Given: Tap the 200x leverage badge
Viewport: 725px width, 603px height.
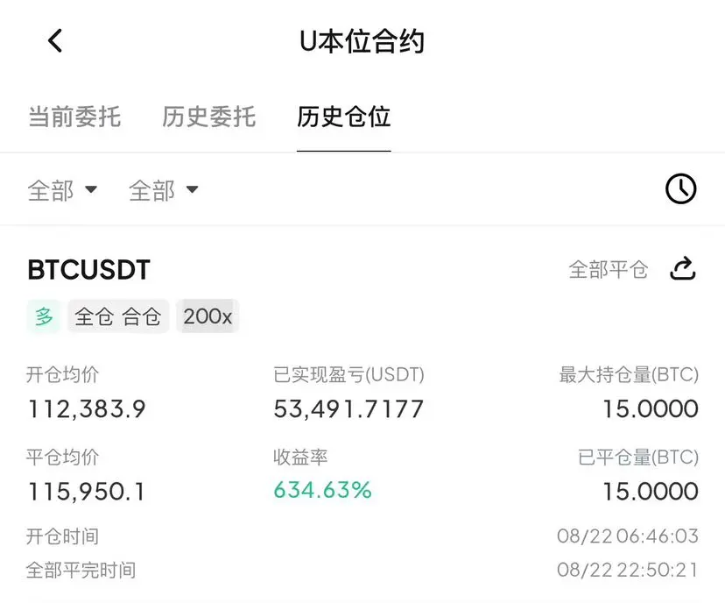Looking at the screenshot, I should coord(208,316).
